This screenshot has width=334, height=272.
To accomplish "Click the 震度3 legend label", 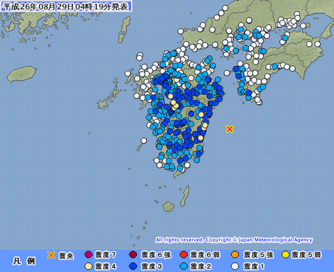I will 152,266.
